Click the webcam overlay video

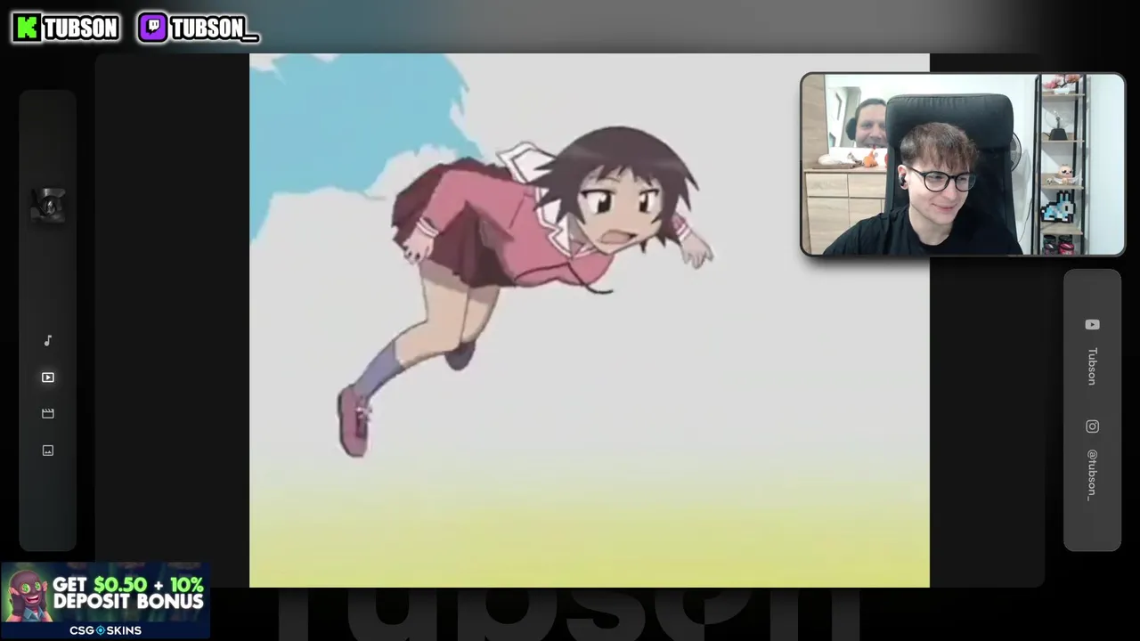coord(963,165)
